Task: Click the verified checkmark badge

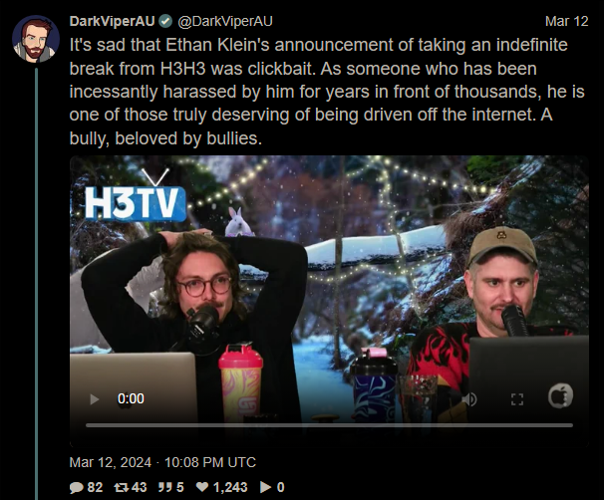Action: 166,21
